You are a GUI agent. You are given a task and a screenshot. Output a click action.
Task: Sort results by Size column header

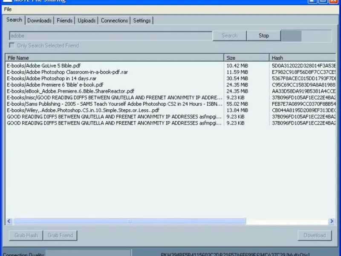(x=247, y=58)
